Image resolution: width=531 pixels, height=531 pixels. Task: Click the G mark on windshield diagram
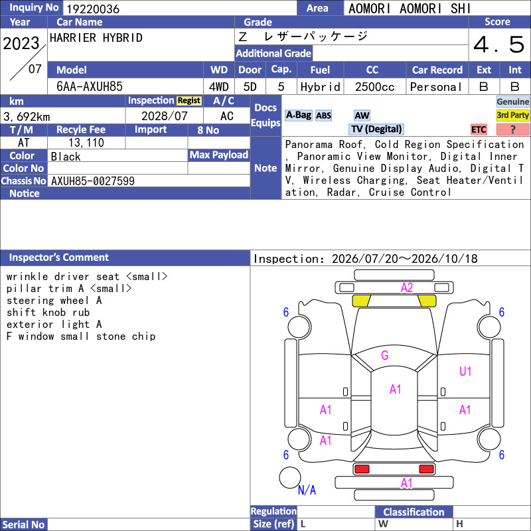(x=385, y=355)
